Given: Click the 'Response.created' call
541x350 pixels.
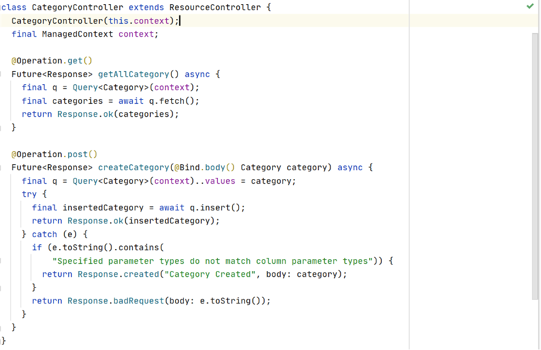Looking at the screenshot, I should coord(118,274).
